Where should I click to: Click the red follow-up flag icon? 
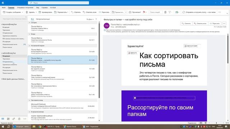(144, 12)
